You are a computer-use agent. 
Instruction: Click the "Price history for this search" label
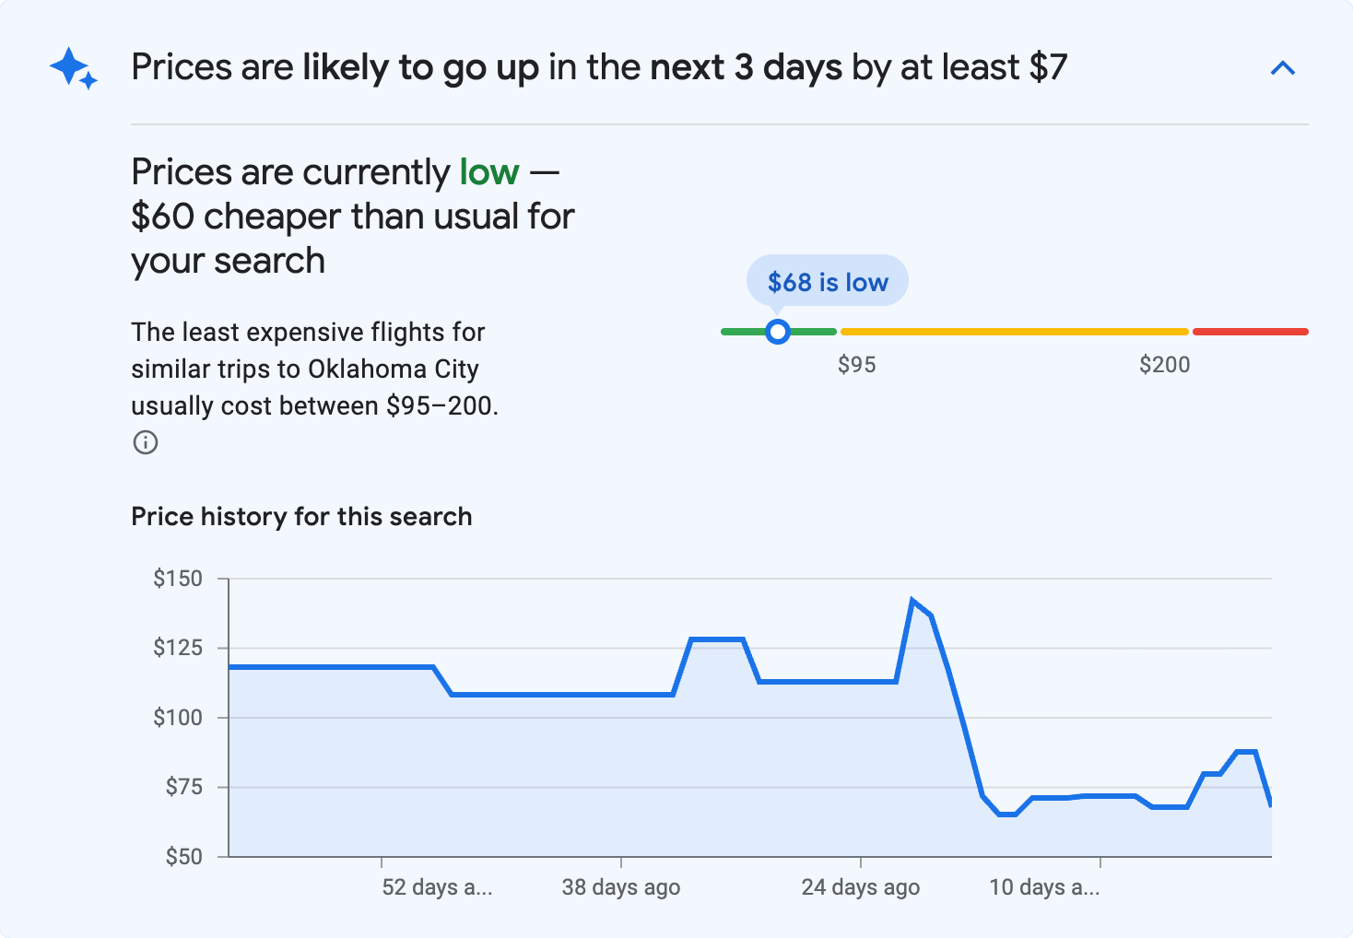[x=301, y=516]
